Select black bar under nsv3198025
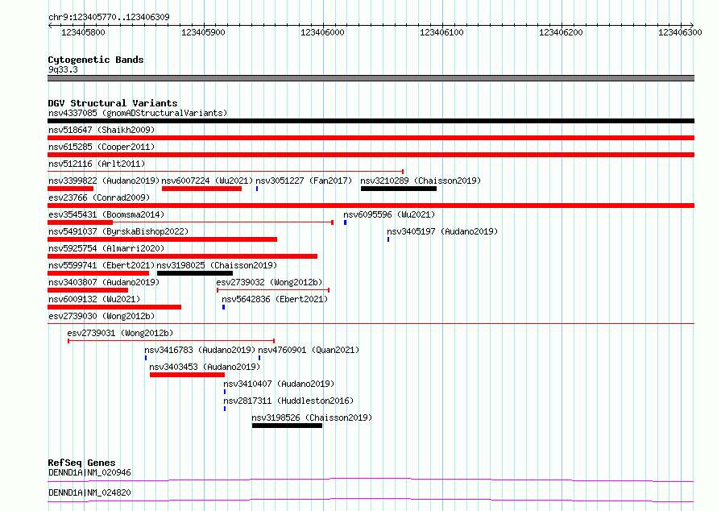 [195, 273]
